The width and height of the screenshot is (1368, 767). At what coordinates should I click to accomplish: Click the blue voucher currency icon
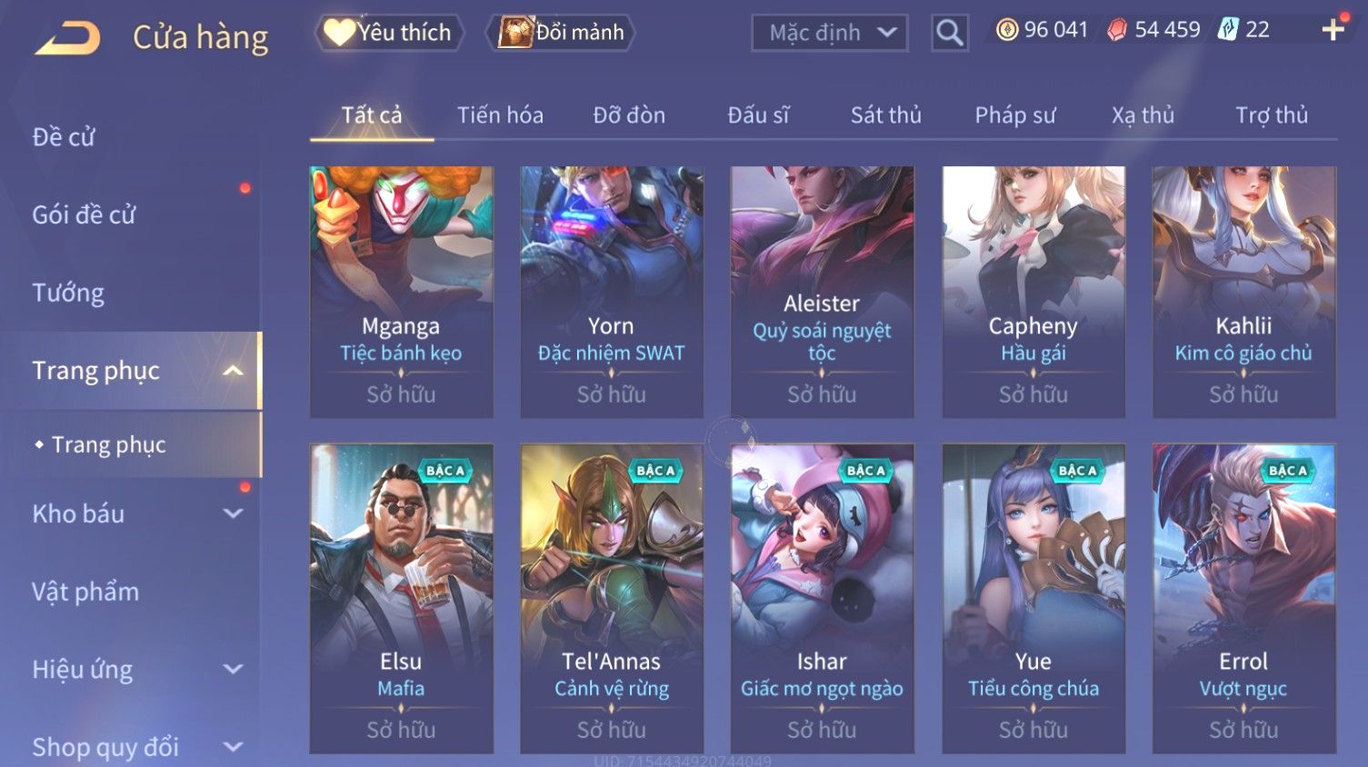[x=1228, y=30]
